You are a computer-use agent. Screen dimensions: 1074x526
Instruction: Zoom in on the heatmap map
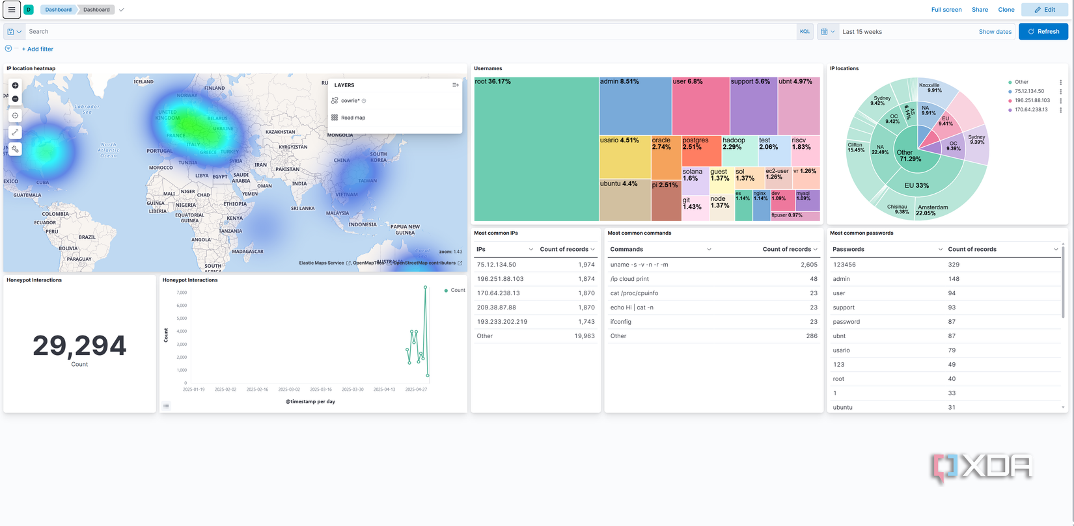15,85
